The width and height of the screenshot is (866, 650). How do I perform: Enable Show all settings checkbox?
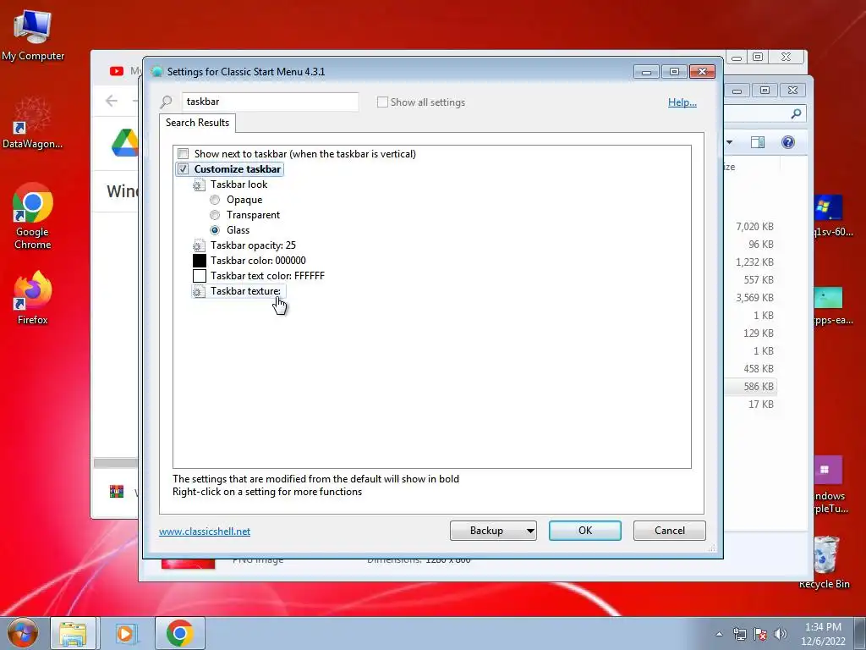pyautogui.click(x=382, y=102)
